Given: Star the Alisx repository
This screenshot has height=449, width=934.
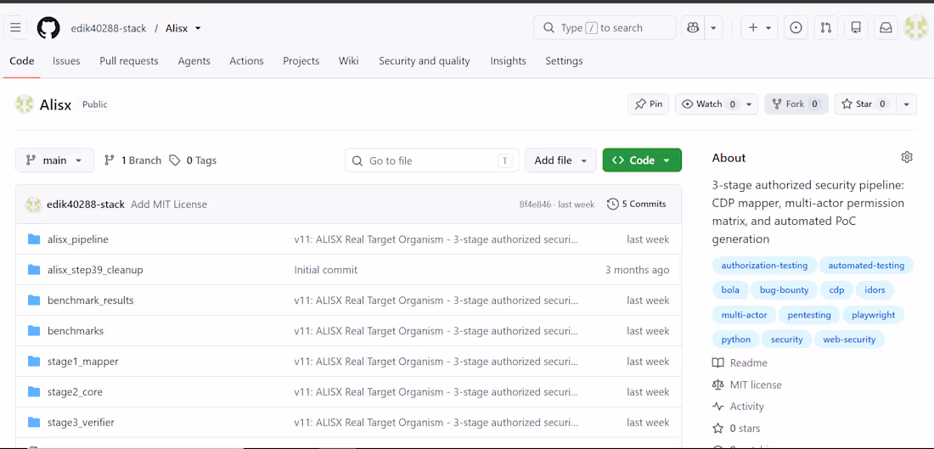Looking at the screenshot, I should 864,104.
